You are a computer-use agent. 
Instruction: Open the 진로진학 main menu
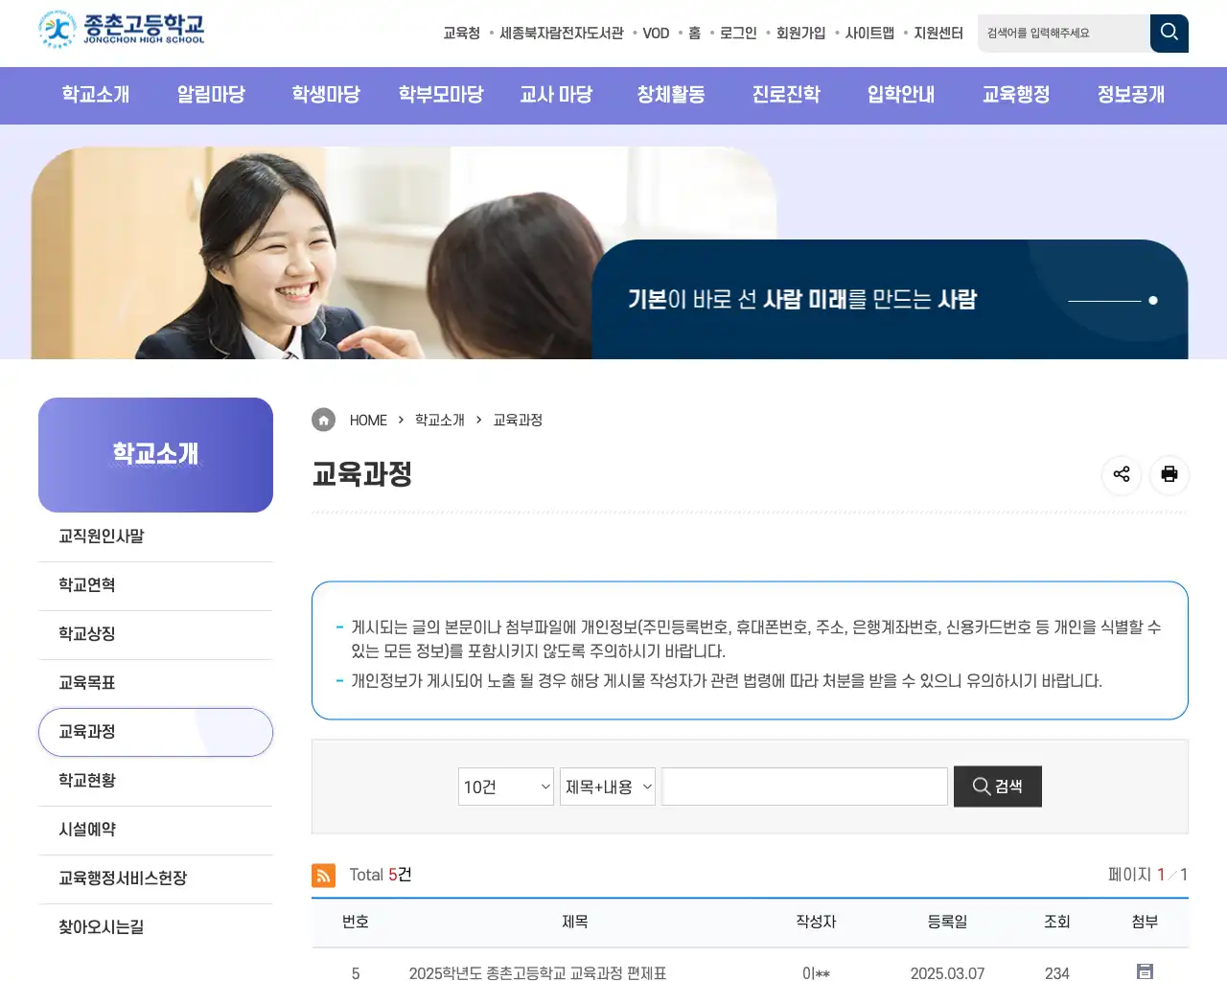coord(786,95)
